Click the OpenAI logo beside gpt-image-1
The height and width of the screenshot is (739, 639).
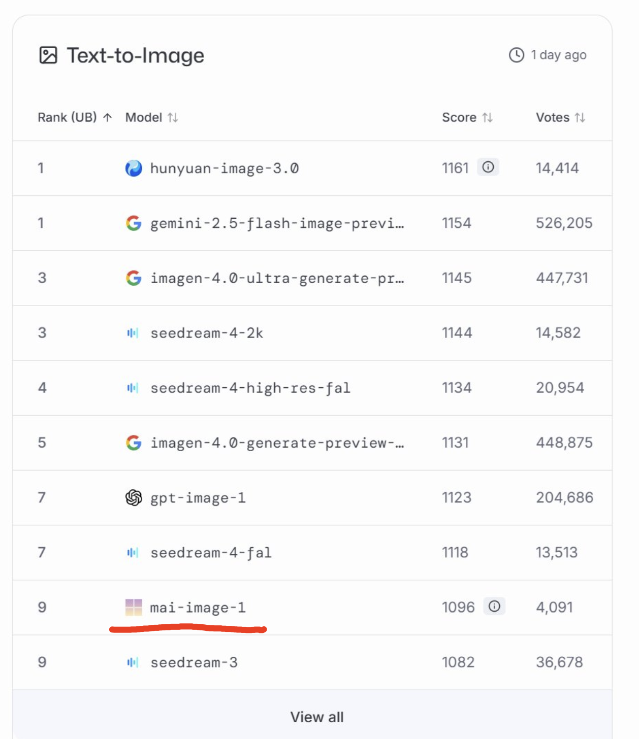(x=134, y=497)
